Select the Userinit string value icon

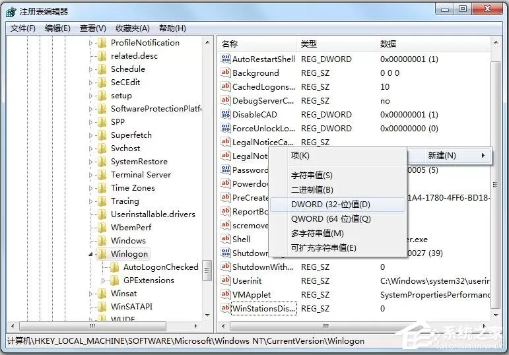(225, 280)
